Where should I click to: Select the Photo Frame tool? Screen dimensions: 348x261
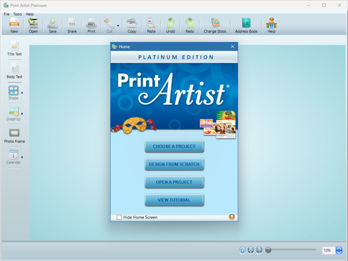pyautogui.click(x=14, y=135)
